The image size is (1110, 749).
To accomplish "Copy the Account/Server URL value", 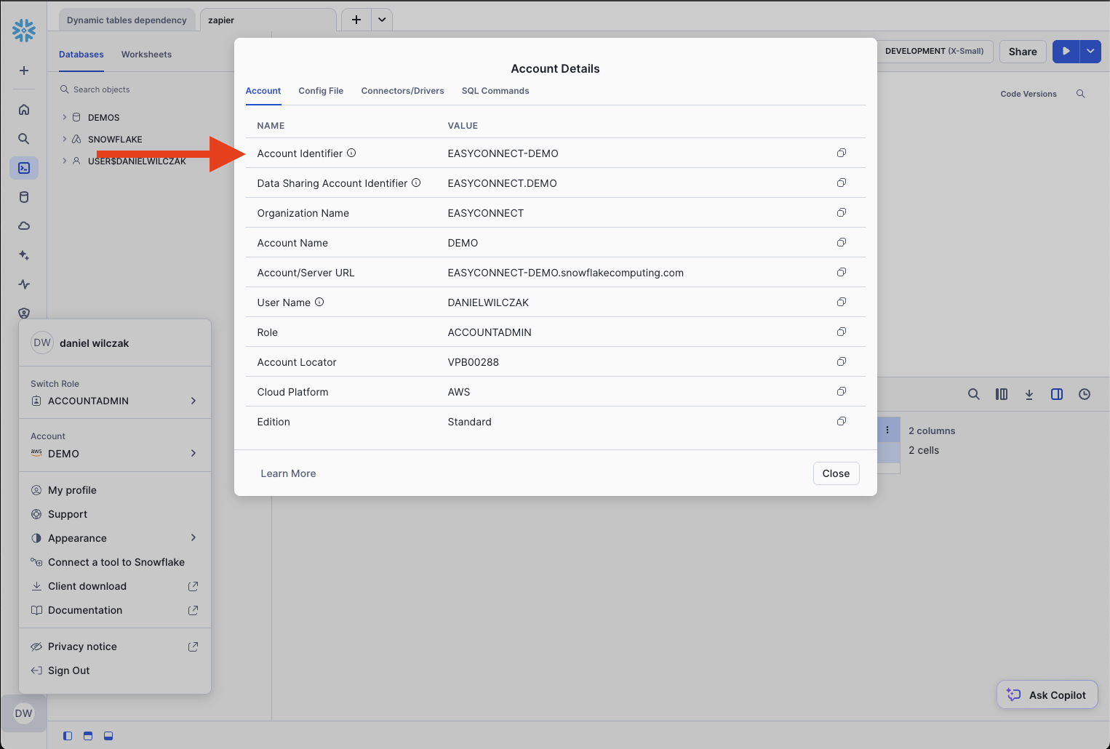I will coord(842,272).
